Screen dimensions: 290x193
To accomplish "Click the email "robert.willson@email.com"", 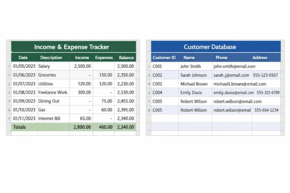I will tap(238, 101).
